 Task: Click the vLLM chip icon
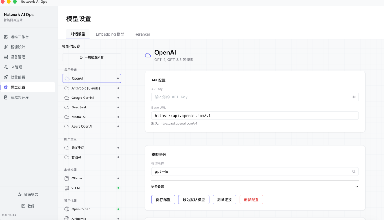click(67, 188)
